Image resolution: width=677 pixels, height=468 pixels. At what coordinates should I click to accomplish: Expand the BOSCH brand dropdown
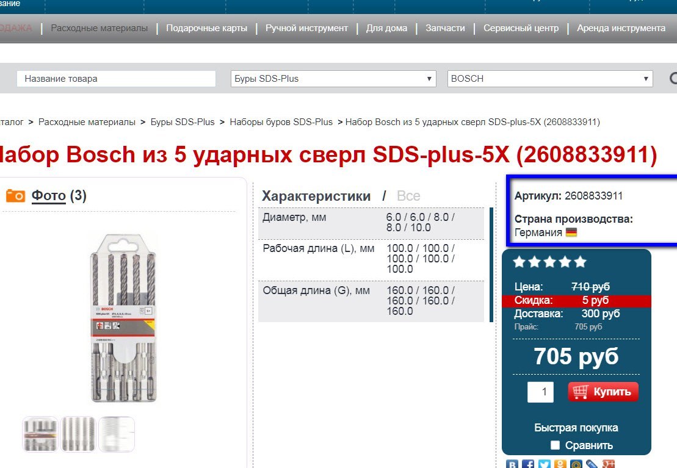point(549,79)
